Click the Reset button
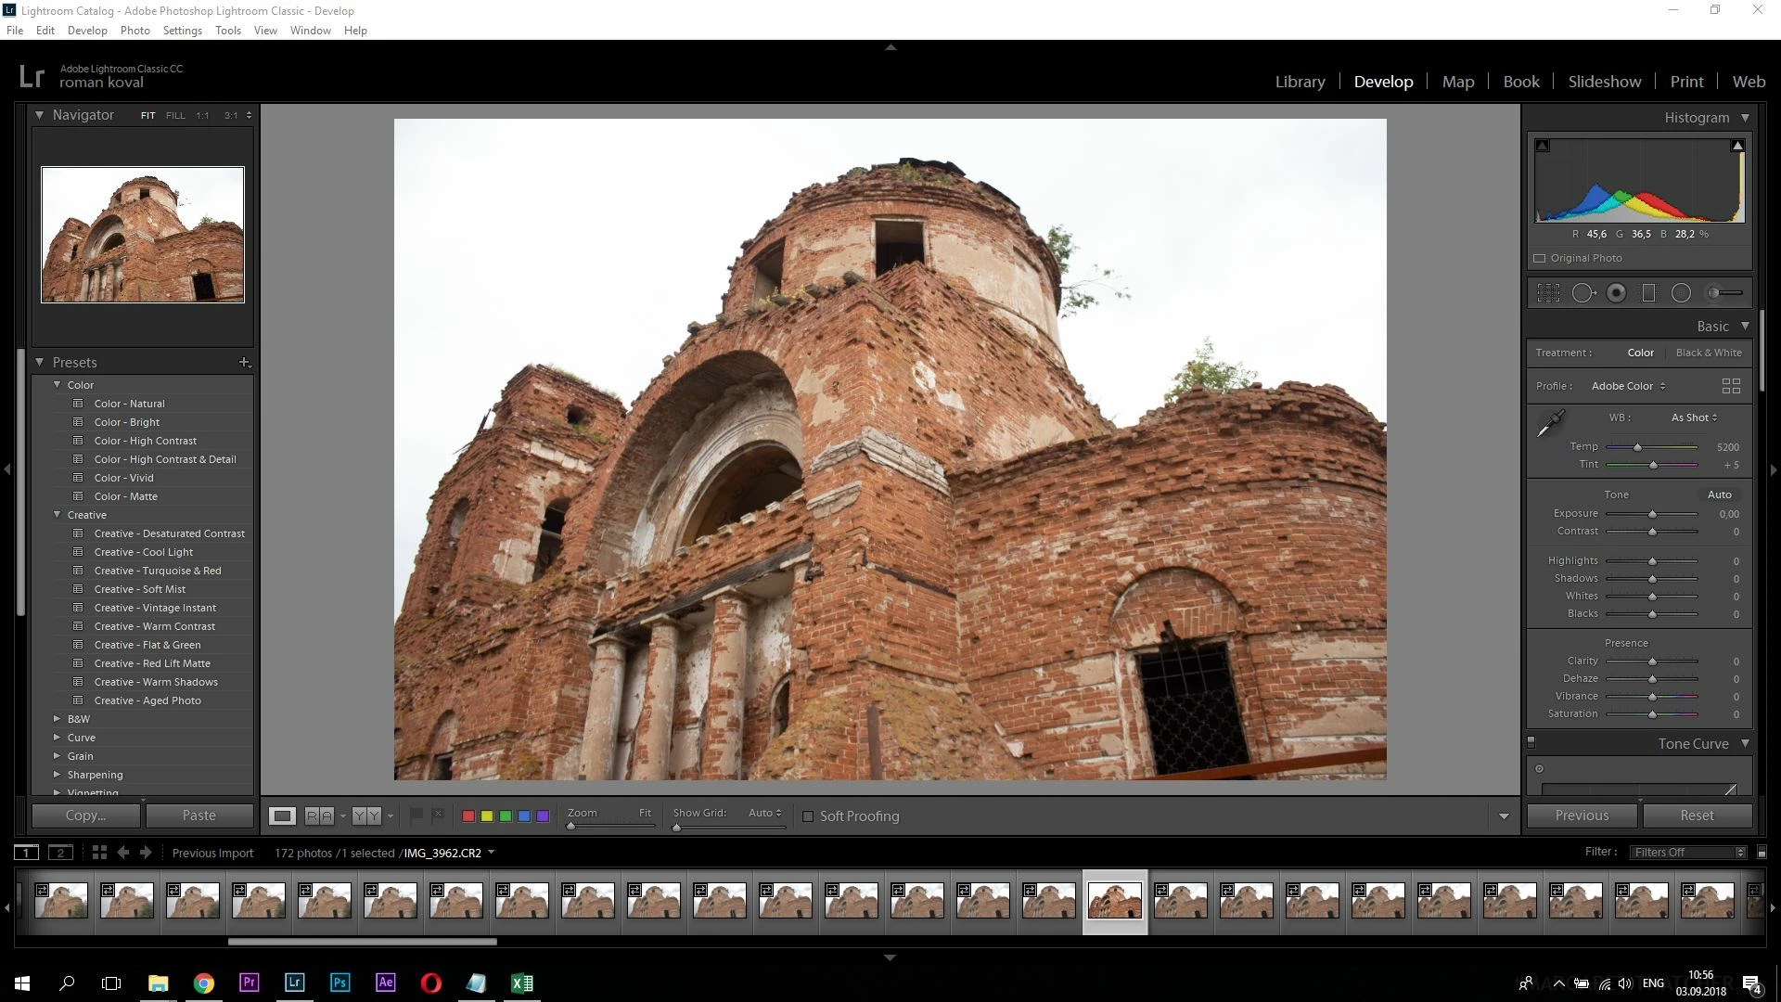1781x1002 pixels. 1697,816
